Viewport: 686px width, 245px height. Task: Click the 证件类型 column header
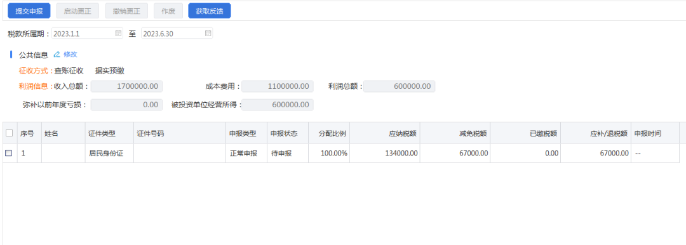[109, 133]
